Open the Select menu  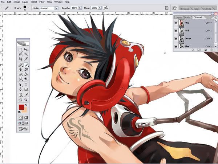(34, 2)
